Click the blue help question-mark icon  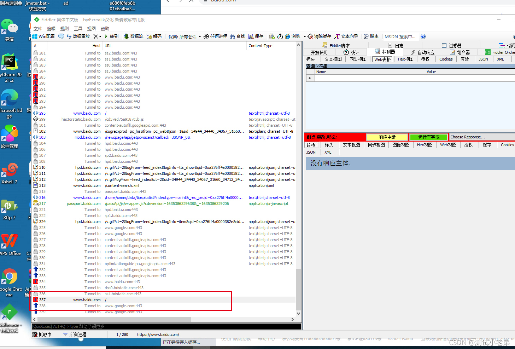[423, 36]
